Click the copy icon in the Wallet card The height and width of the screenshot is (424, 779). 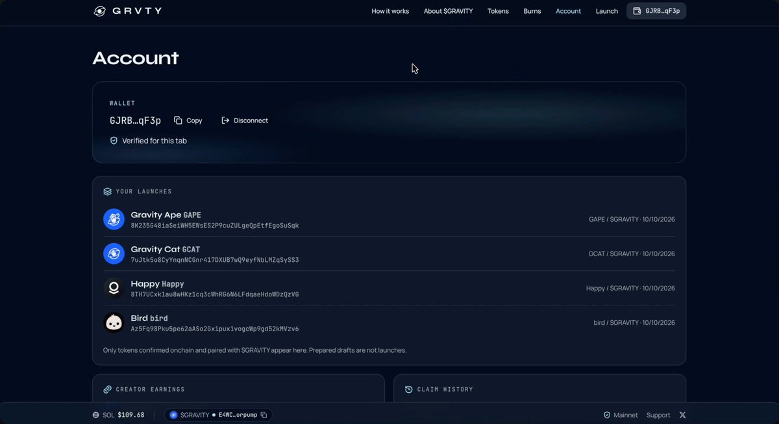coord(178,121)
